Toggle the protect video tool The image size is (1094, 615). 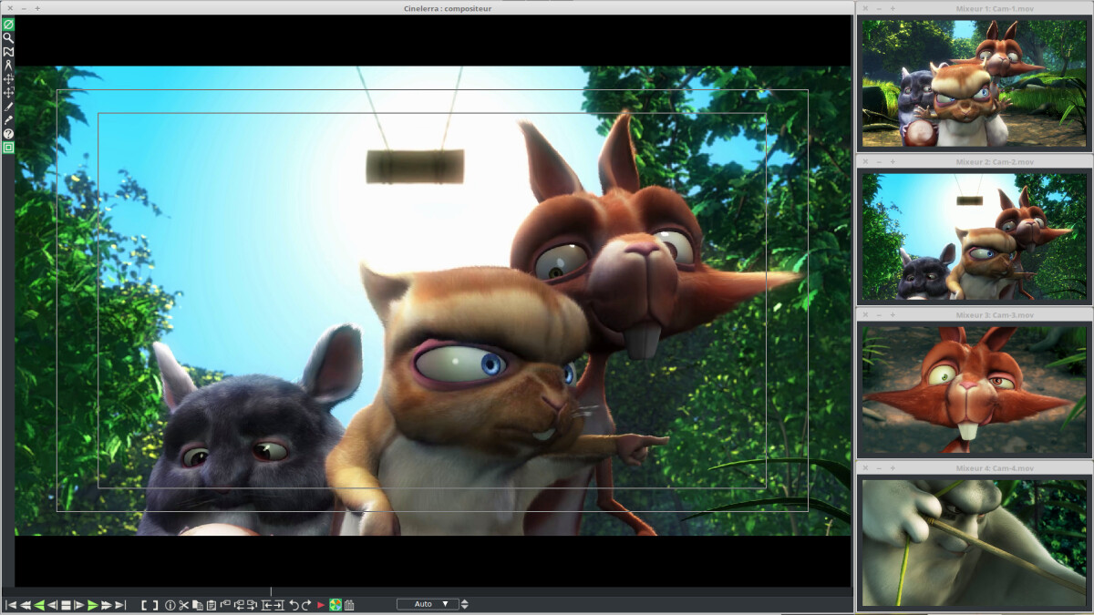coord(8,24)
